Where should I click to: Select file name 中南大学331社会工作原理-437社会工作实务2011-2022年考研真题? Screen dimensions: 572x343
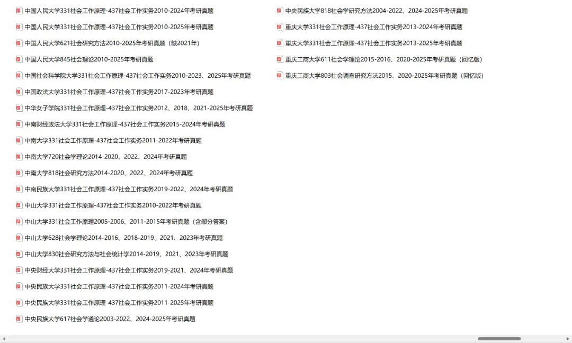tap(113, 141)
